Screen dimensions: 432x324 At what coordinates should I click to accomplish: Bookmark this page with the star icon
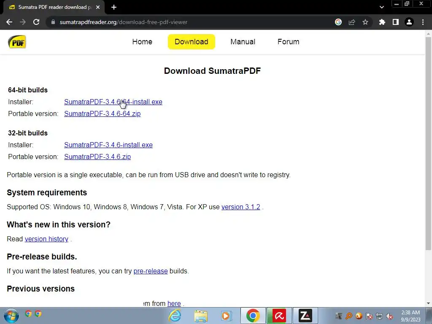(x=365, y=22)
